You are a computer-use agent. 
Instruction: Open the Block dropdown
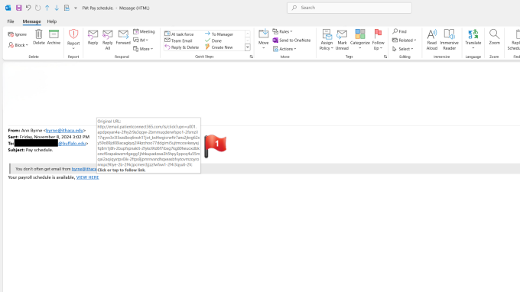tap(18, 45)
